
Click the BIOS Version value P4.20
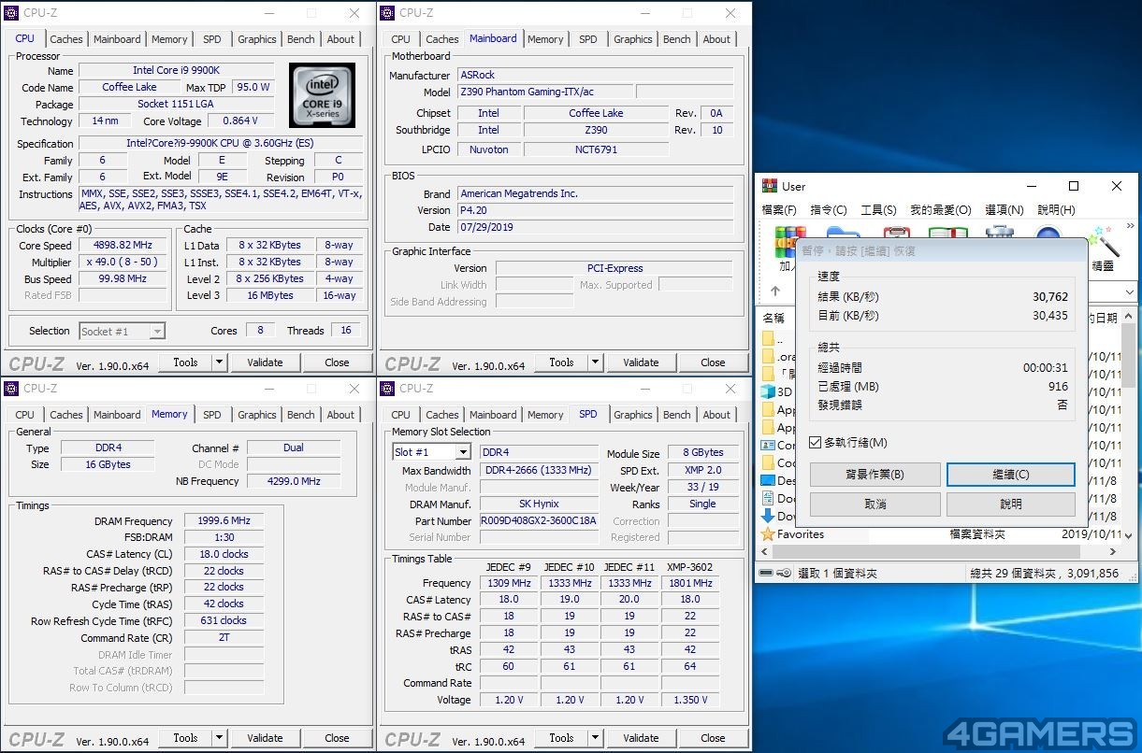point(595,210)
